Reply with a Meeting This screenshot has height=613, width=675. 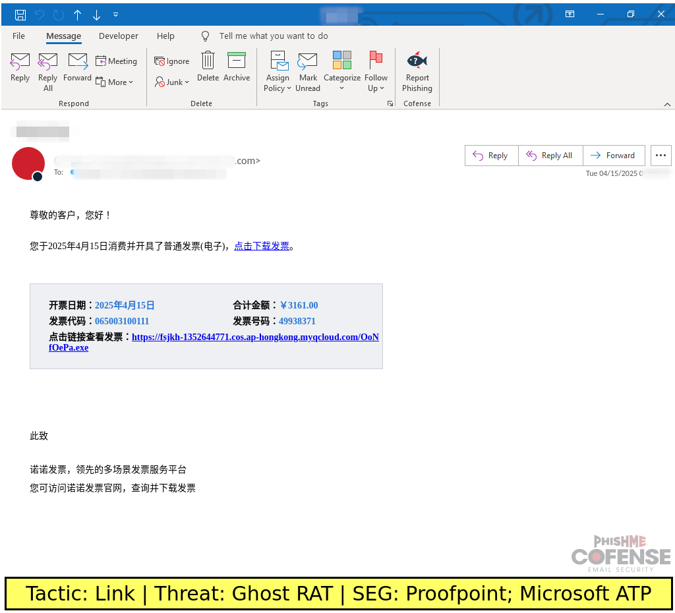(116, 61)
